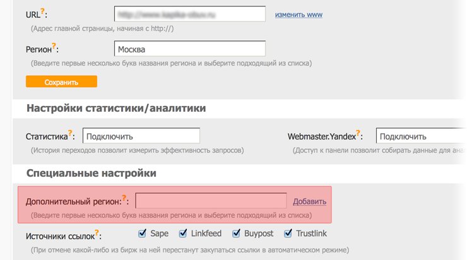Click the Настройки статистики/аналитики section header
The width and height of the screenshot is (467, 260).
(116, 108)
